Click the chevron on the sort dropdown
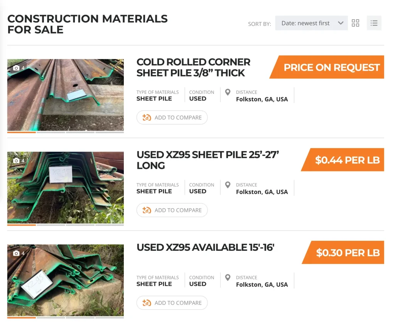Screen dimensions: 395x323 point(340,23)
